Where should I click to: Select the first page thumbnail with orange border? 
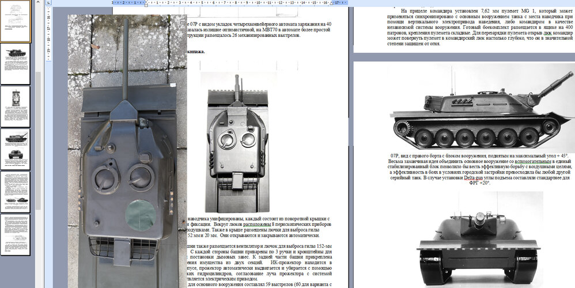click(x=15, y=21)
